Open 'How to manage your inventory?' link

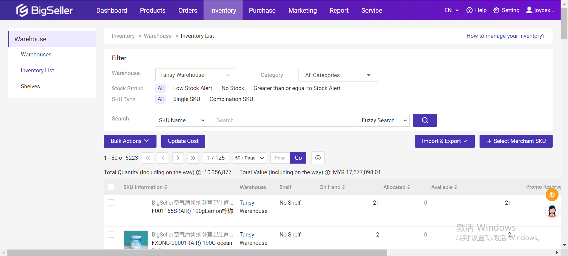tap(505, 36)
